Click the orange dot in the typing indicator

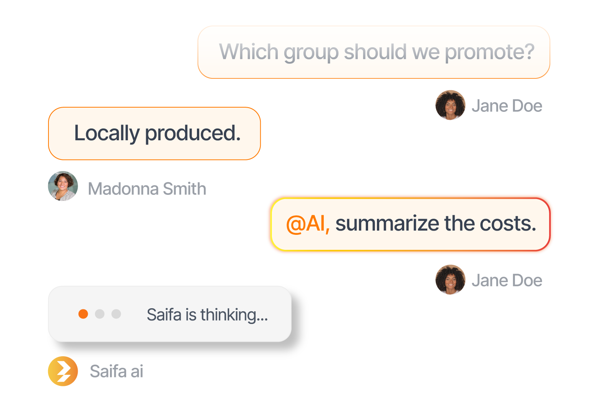coord(83,314)
